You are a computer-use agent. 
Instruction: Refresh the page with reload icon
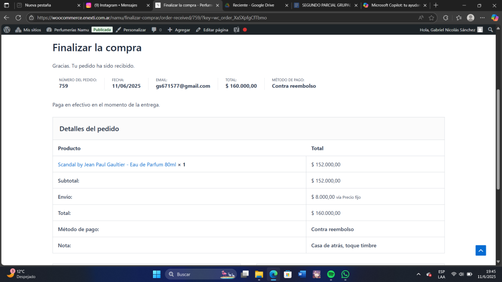pos(18,17)
